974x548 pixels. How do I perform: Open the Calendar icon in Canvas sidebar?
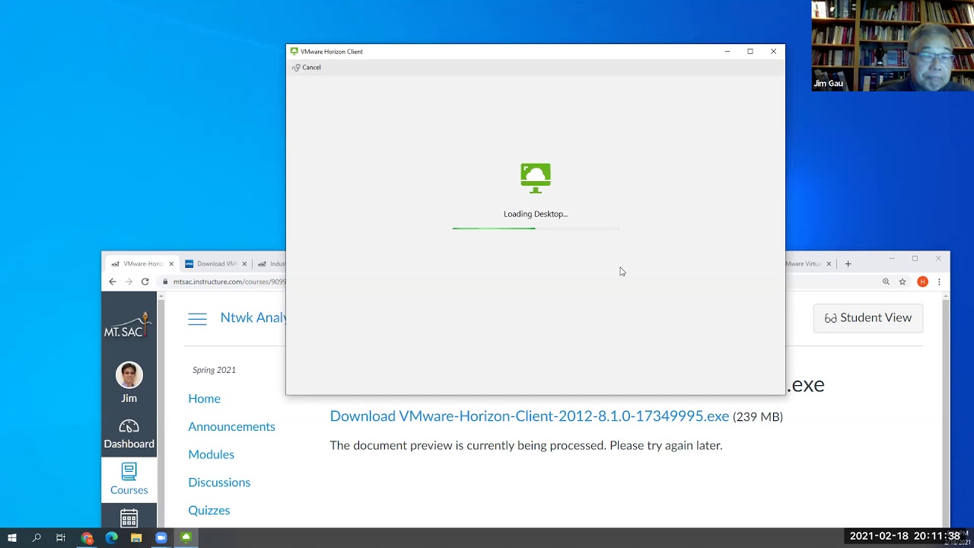[x=129, y=518]
